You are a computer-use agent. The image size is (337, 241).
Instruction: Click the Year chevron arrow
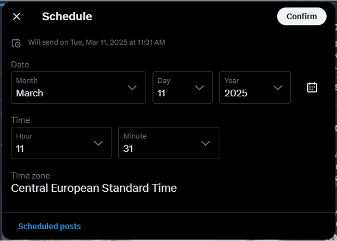[278, 88]
